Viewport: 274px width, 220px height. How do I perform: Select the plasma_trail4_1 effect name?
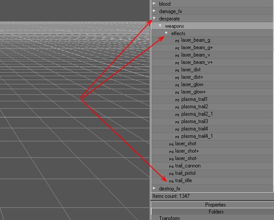(x=197, y=136)
